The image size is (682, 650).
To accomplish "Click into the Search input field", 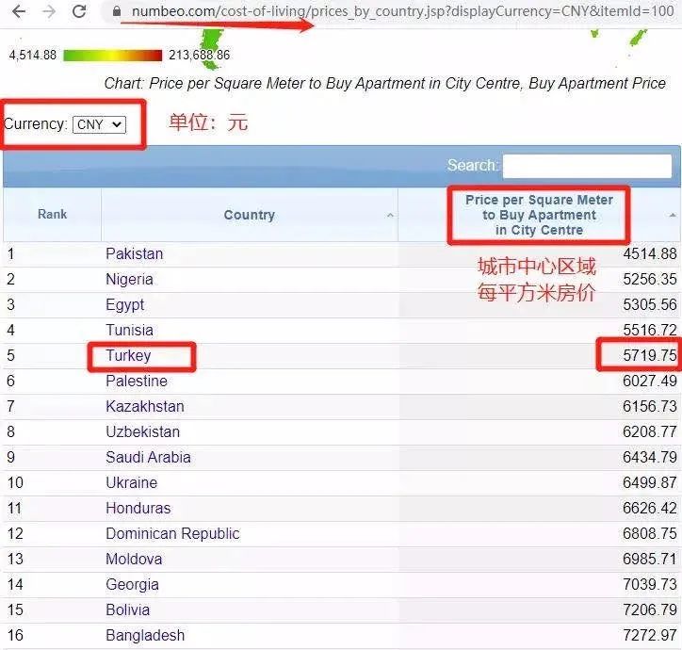I will [x=587, y=166].
